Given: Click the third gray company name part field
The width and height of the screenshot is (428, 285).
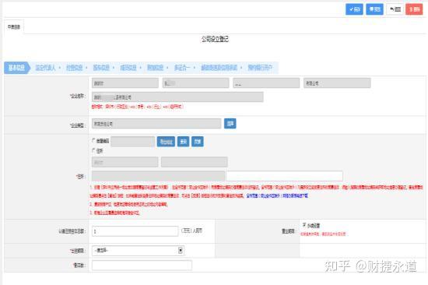Looking at the screenshot, I should [x=266, y=83].
